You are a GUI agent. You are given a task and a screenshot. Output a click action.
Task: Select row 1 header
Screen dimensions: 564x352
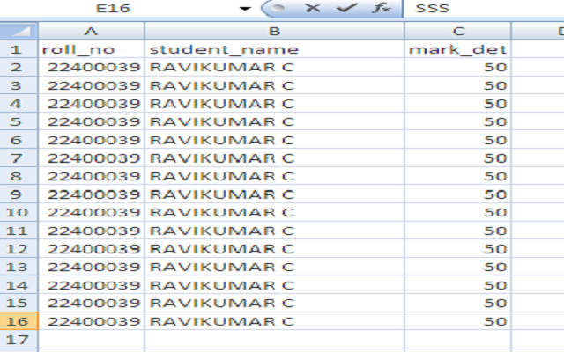[19, 49]
